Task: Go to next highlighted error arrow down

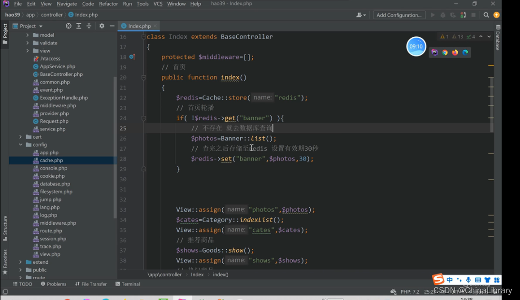Action: 489,36
